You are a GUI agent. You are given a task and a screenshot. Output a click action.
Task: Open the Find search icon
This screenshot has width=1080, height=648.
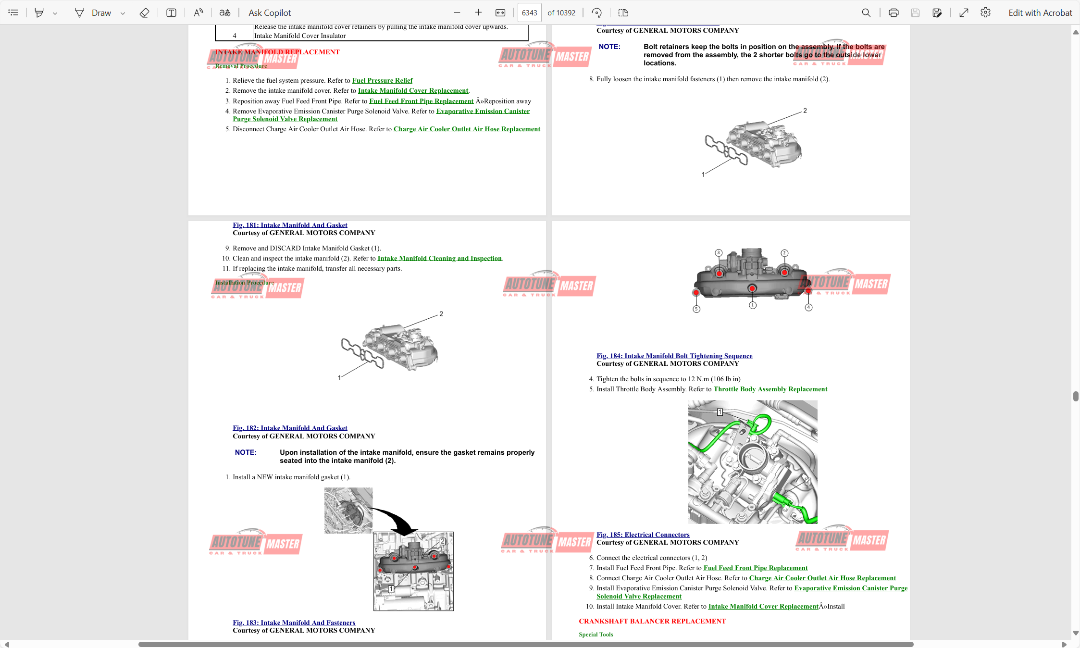(866, 12)
